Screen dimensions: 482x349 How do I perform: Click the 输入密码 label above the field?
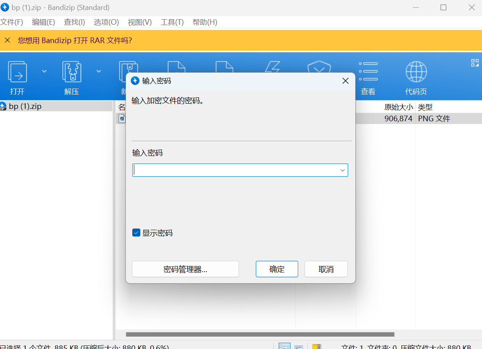(147, 153)
